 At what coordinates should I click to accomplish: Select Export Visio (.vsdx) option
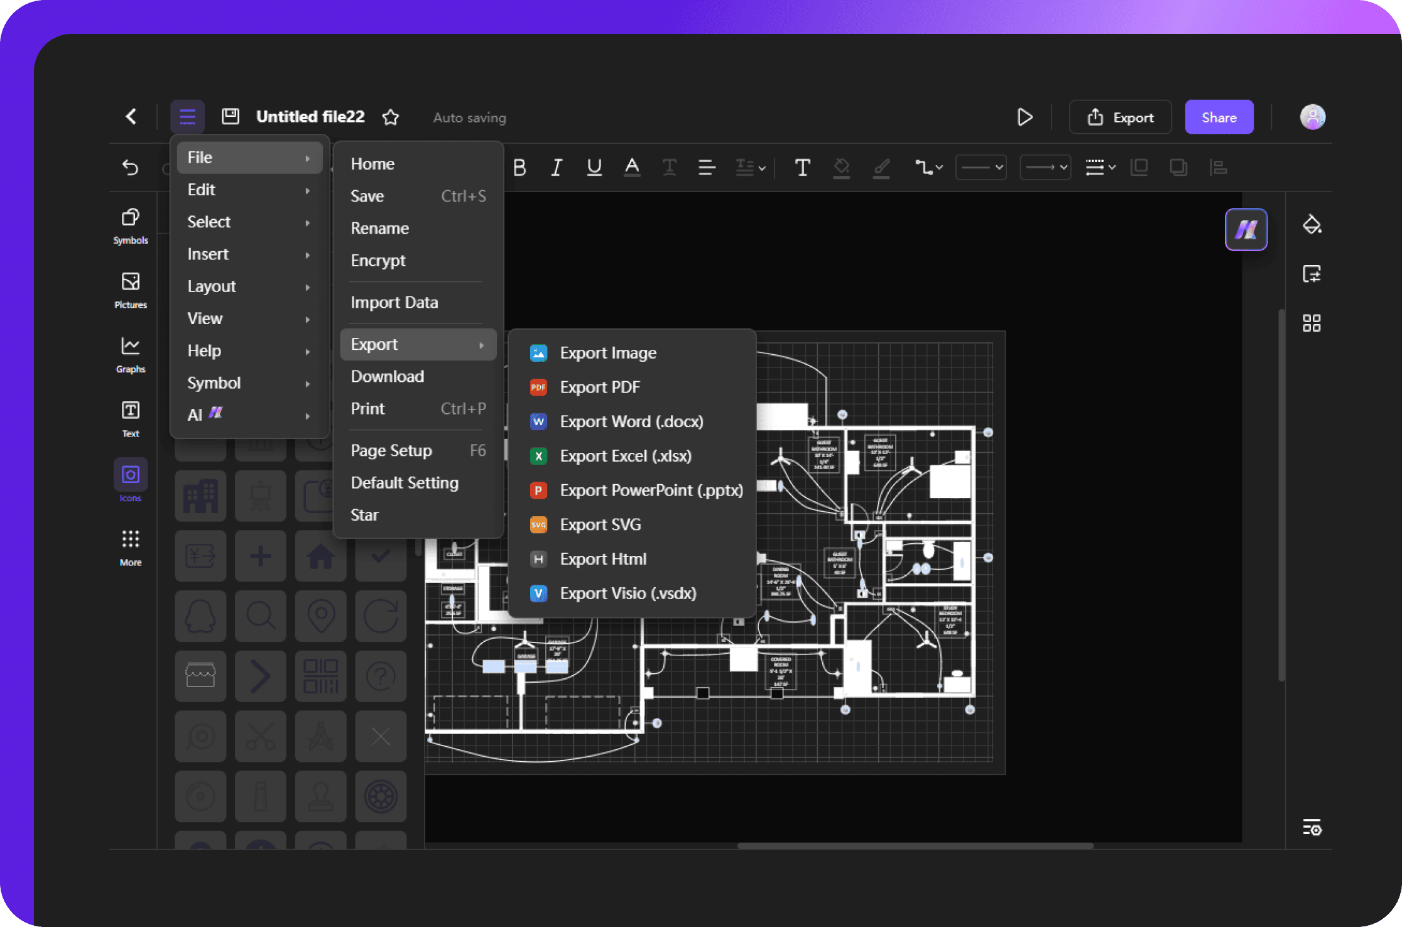click(x=628, y=593)
